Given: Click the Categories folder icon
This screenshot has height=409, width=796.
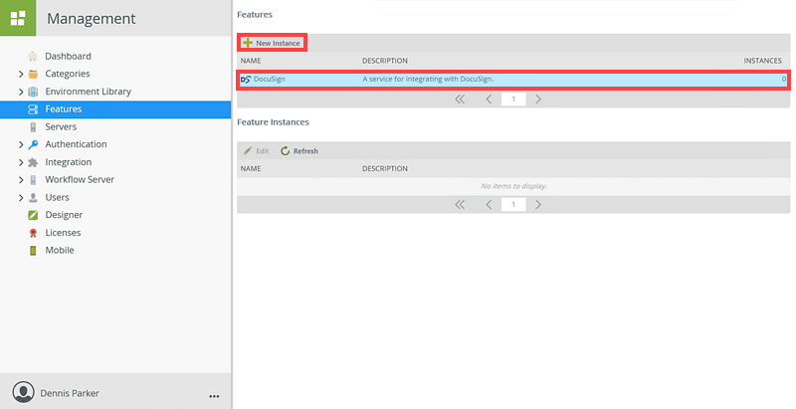Looking at the screenshot, I should (33, 74).
